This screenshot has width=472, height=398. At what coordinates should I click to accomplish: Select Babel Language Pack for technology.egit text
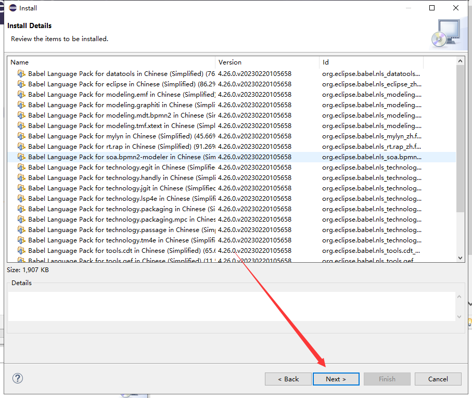pyautogui.click(x=122, y=167)
